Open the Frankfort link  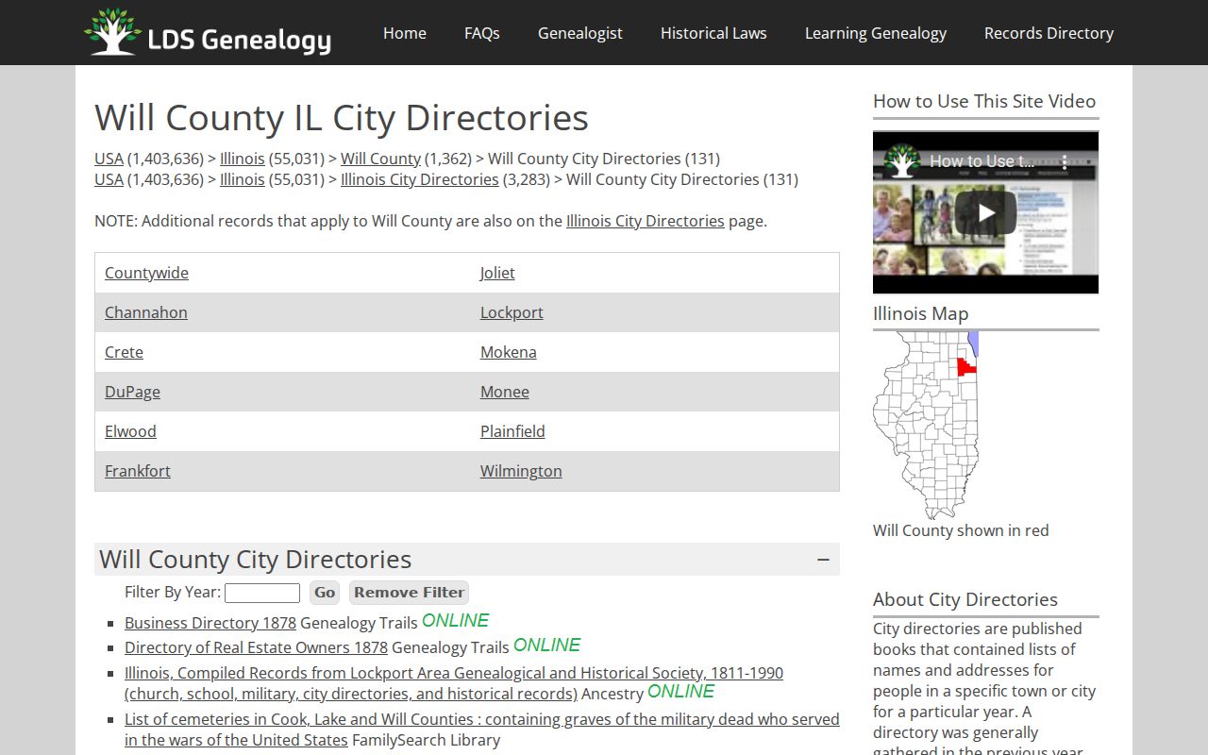(x=138, y=471)
